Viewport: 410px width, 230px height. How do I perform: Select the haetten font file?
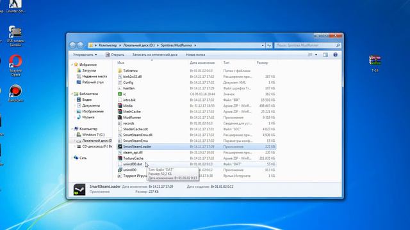(x=196, y=88)
